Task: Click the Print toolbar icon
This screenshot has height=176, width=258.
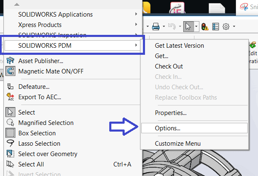Action: pyautogui.click(x=156, y=27)
